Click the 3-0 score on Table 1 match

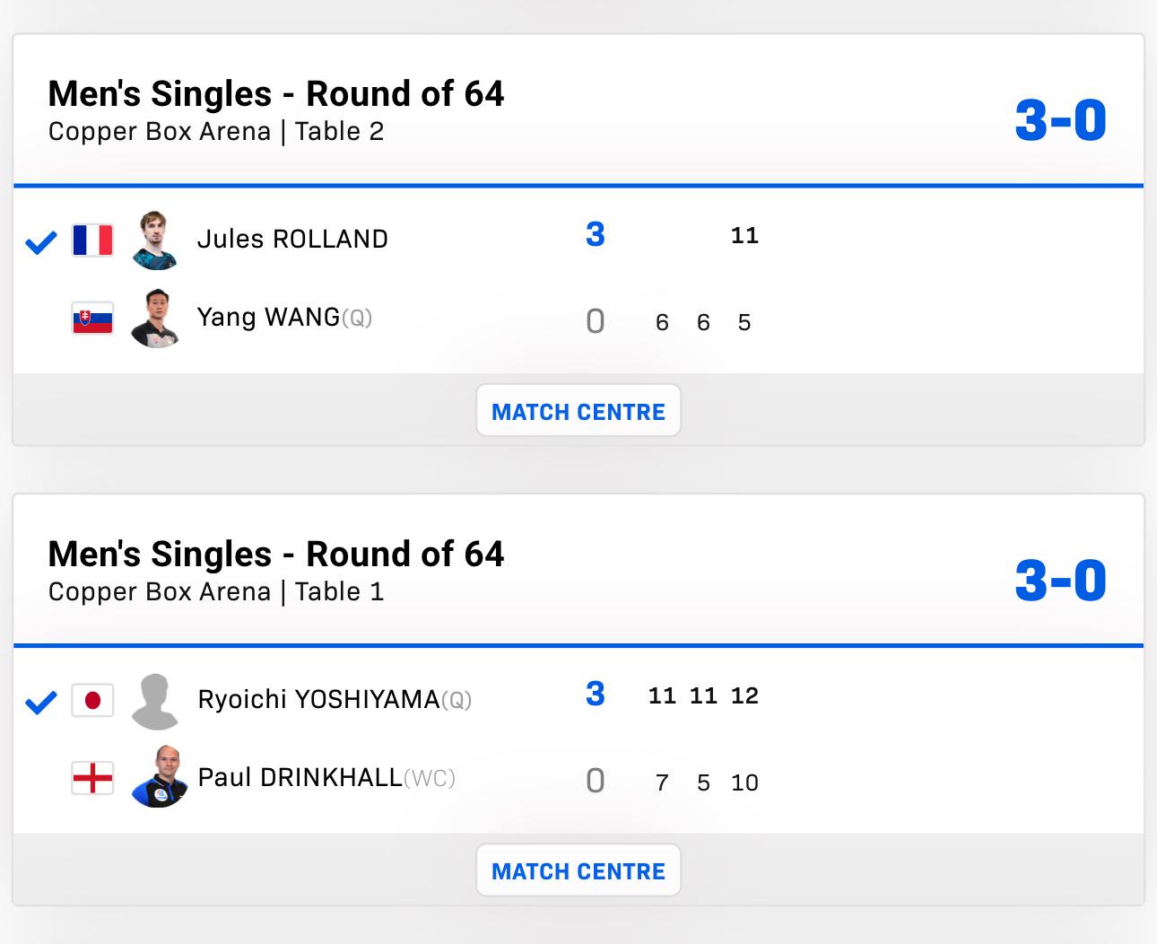1060,581
